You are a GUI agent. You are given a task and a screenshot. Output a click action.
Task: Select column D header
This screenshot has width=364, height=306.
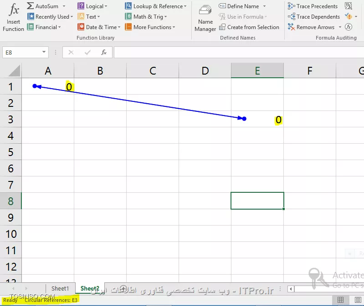point(205,70)
